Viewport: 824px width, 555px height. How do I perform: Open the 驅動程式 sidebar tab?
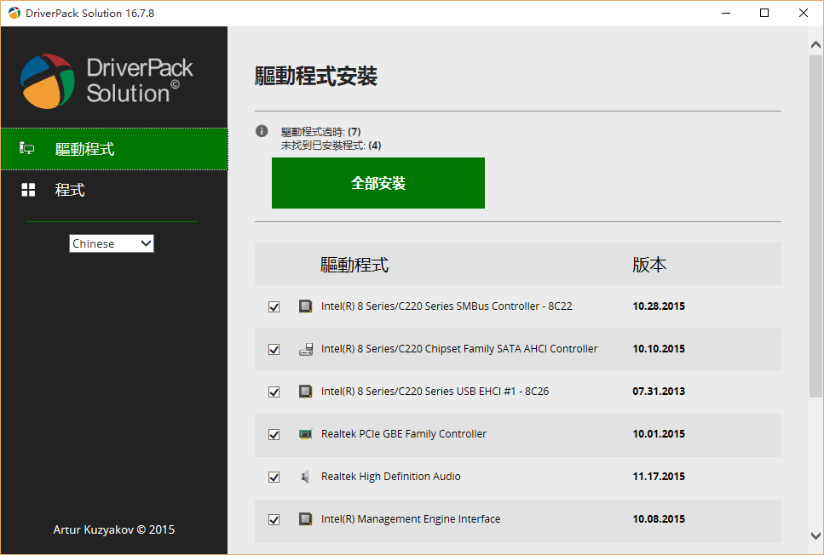tap(114, 149)
